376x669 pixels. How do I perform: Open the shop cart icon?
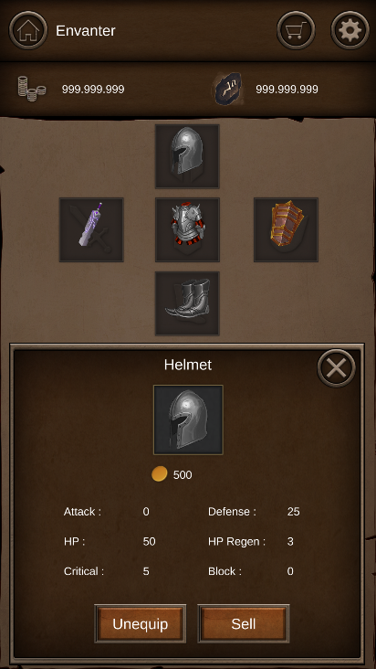click(x=296, y=30)
